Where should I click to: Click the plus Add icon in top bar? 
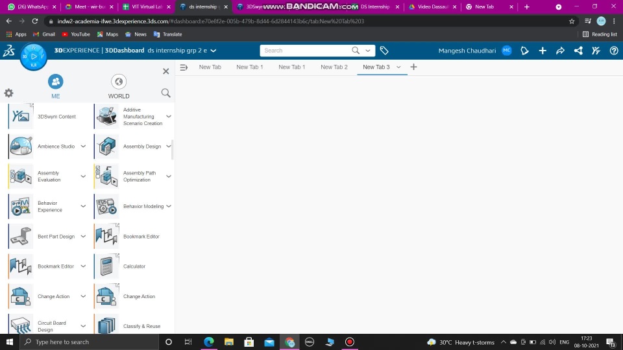[543, 51]
